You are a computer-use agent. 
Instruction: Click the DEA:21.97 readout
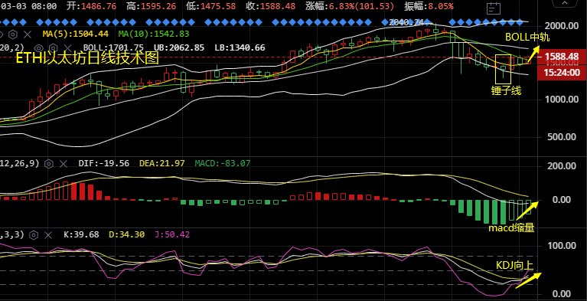(x=162, y=163)
